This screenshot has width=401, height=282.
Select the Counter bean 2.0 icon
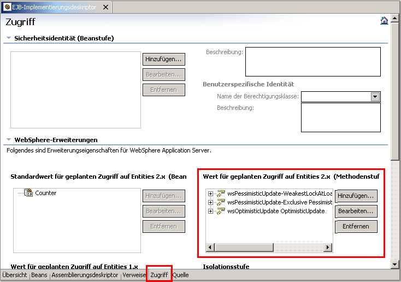[x=28, y=193]
